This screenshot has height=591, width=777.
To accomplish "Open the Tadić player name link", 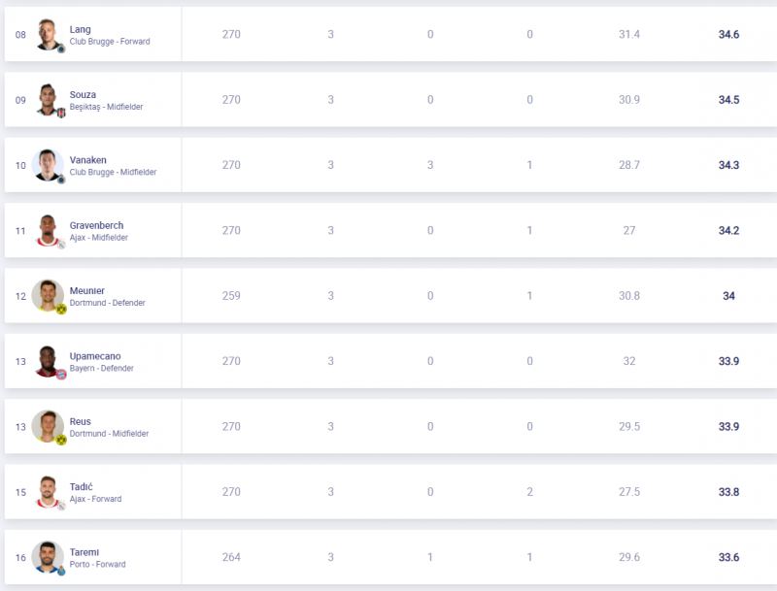I will pos(81,486).
